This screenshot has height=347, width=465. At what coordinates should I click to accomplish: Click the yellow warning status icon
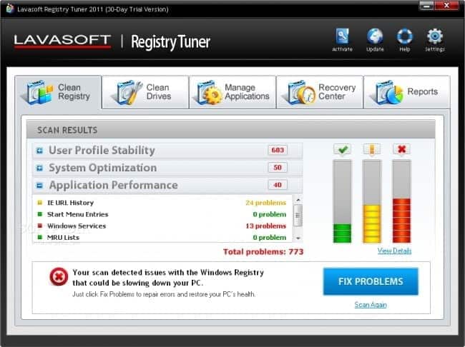(372, 149)
